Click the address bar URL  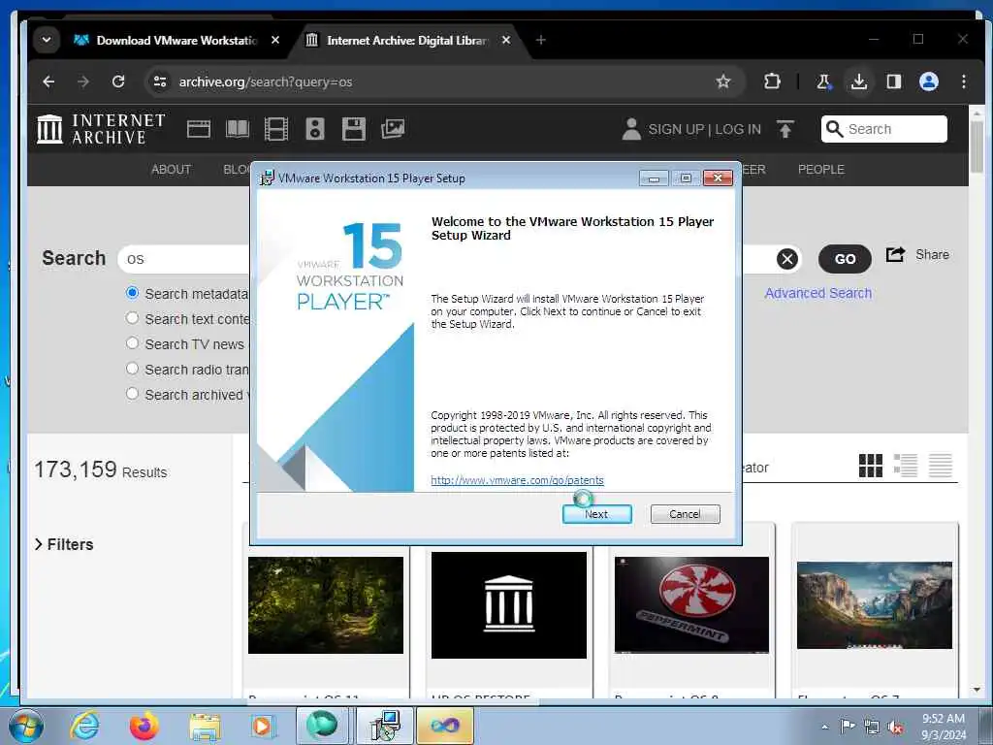tap(266, 81)
